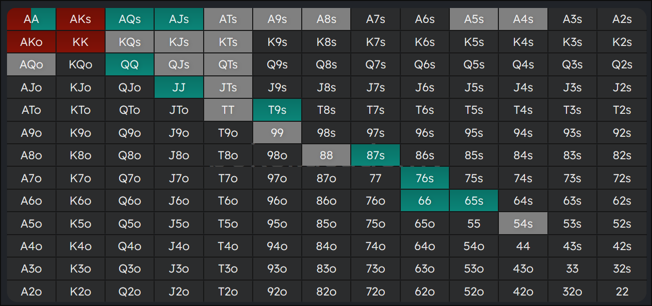Toggle the 76s hand cell
This screenshot has width=652, height=306.
point(425,178)
